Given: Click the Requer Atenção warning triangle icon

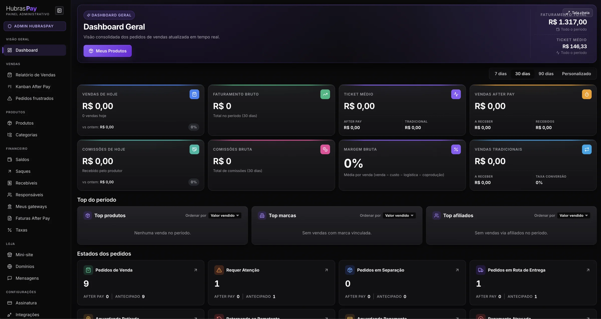Looking at the screenshot, I should pyautogui.click(x=219, y=270).
